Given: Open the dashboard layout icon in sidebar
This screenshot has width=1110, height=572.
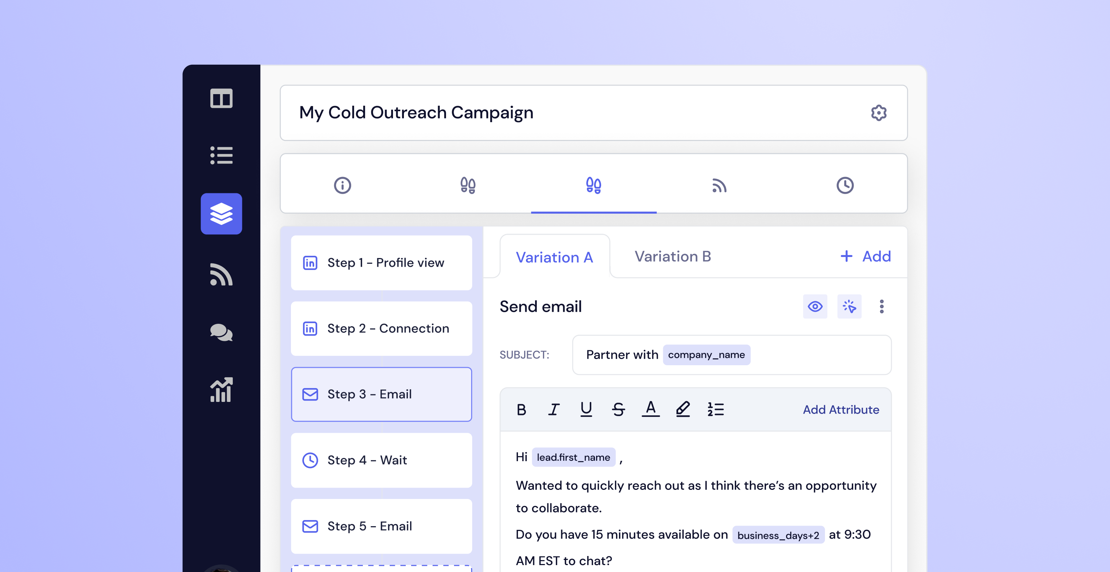Looking at the screenshot, I should (x=221, y=99).
